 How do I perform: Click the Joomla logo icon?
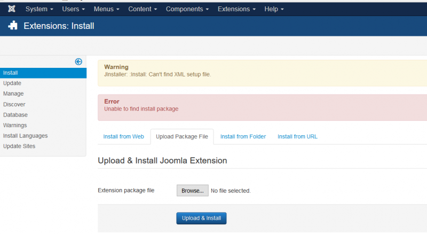tap(11, 9)
